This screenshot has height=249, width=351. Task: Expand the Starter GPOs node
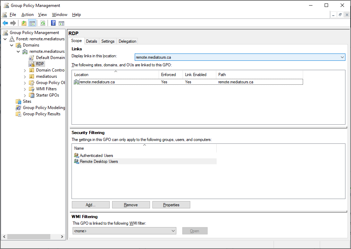coord(25,96)
